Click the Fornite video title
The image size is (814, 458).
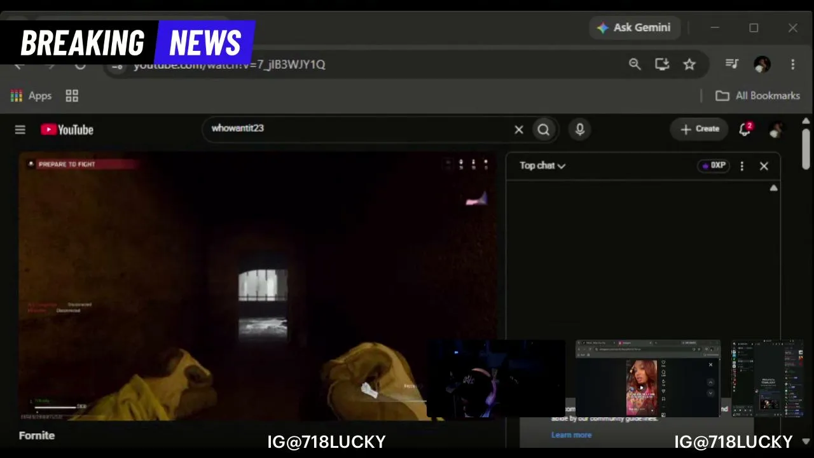[x=37, y=436]
